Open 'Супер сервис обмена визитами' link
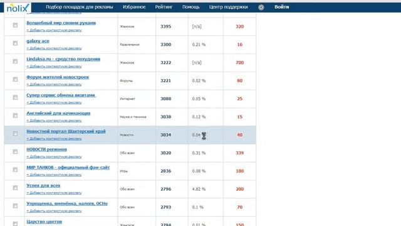This screenshot has height=226, width=401. tap(61, 95)
